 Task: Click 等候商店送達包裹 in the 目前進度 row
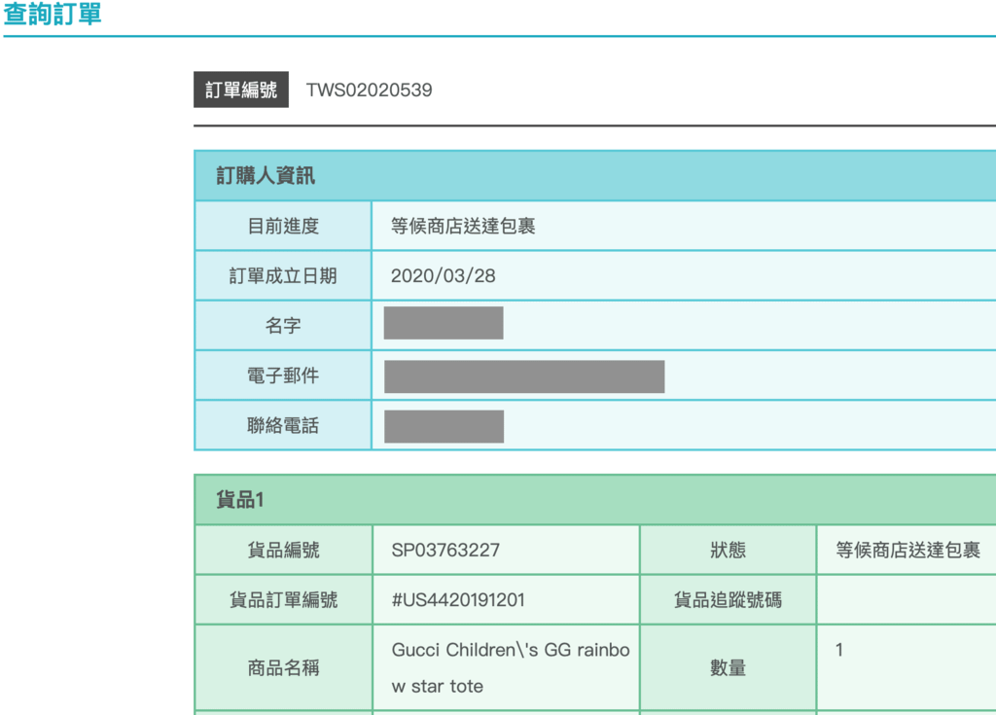click(x=463, y=226)
